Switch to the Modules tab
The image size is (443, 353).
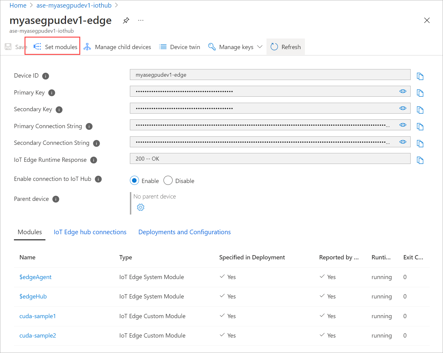pos(30,232)
